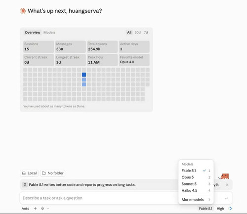Click the blue usage ring icon
Image resolution: width=247 pixels, height=214 pixels.
(x=230, y=209)
